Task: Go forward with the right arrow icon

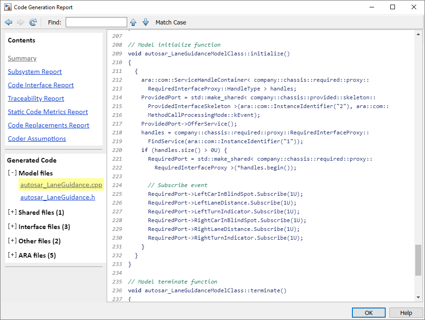Action: point(21,23)
